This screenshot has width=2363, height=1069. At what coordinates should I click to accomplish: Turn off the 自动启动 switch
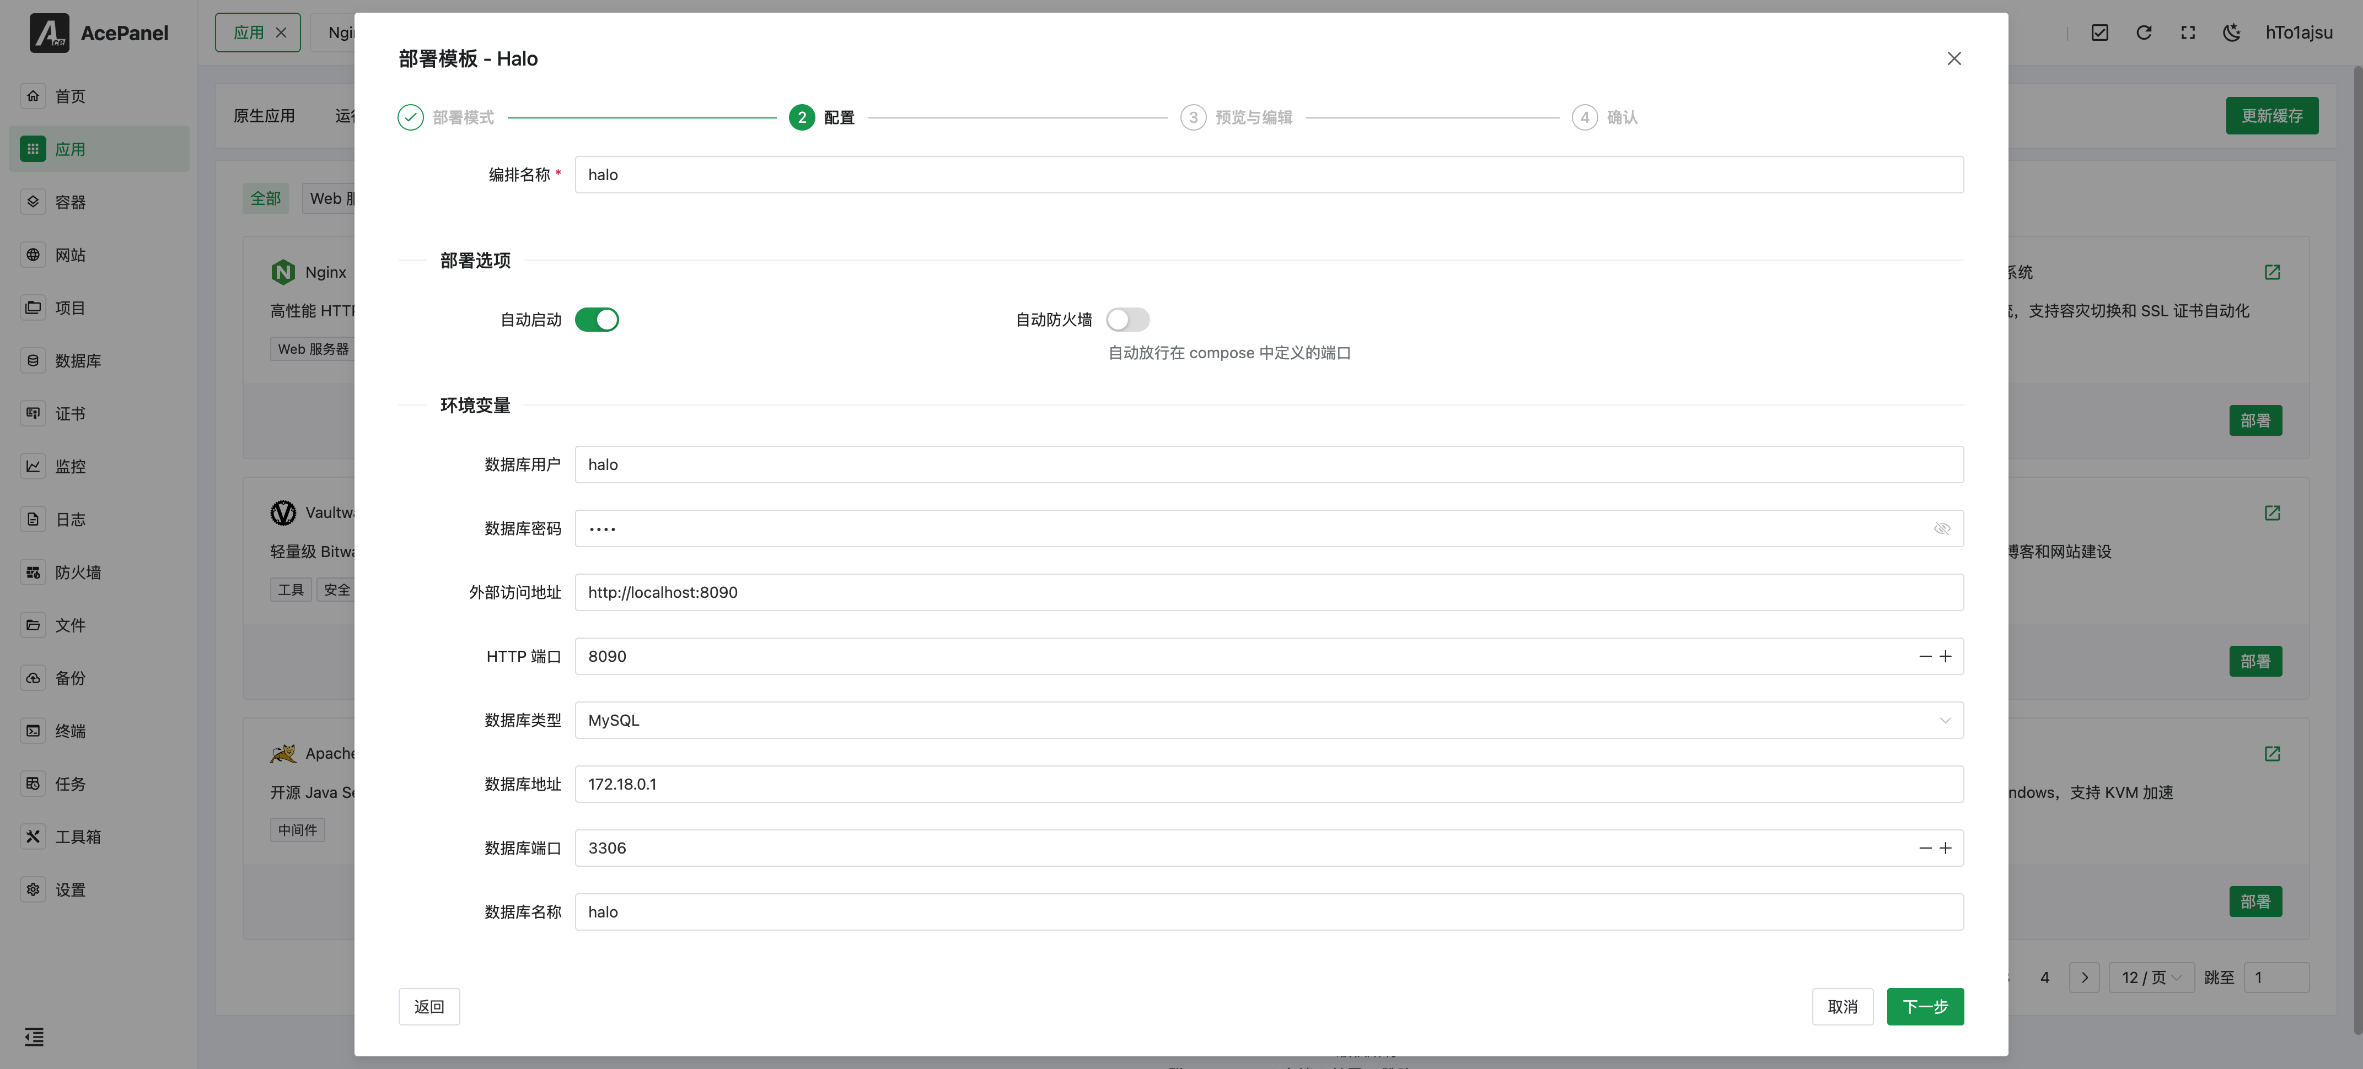click(x=596, y=319)
